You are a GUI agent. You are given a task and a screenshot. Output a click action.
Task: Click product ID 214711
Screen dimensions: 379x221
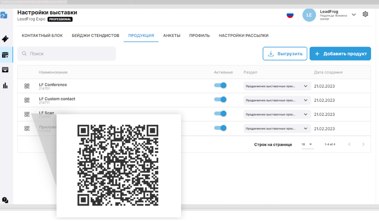coord(44,103)
